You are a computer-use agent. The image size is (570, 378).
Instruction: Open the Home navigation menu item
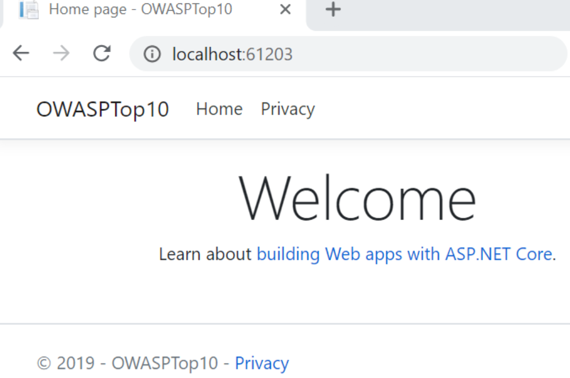click(219, 109)
